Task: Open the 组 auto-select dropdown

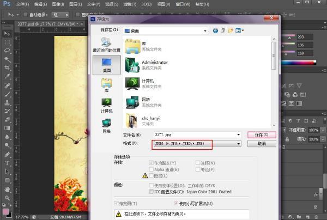Action: pos(60,15)
